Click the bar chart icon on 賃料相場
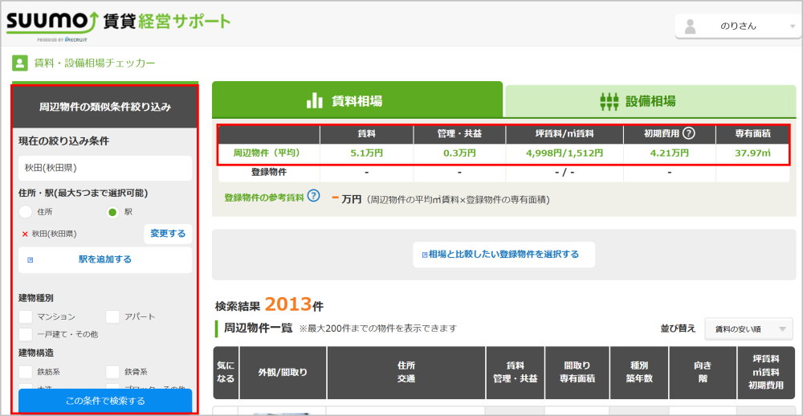803x416 pixels. click(315, 101)
